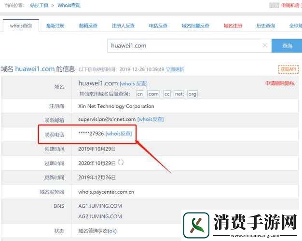Select the cc domain suffix box

point(167,94)
